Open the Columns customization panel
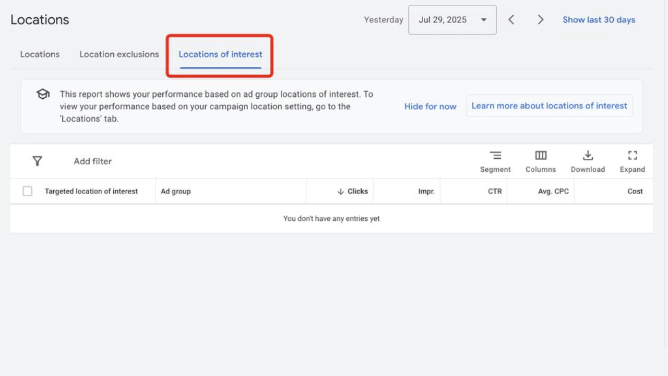 541,160
